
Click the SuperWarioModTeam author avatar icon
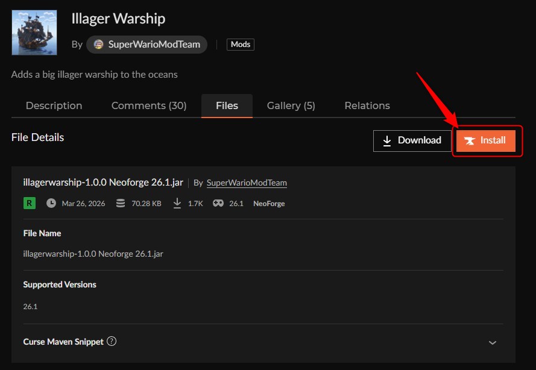tap(98, 45)
